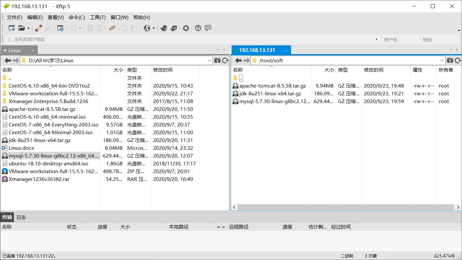Click the greyed Disconnect plug icon
462x260 pixels.
(48, 28)
